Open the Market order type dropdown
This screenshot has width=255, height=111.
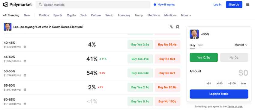[241, 45]
